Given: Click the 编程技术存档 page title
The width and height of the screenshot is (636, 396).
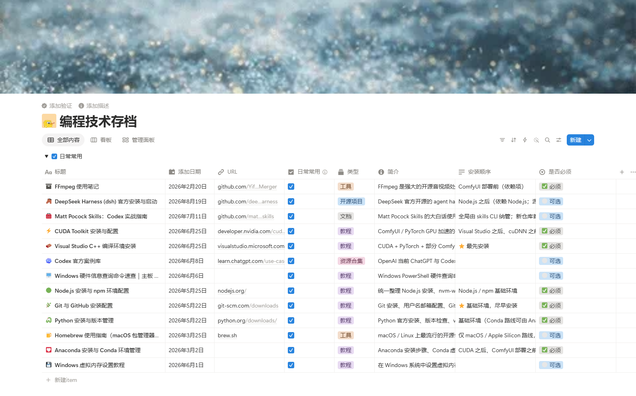Looking at the screenshot, I should coord(98,121).
